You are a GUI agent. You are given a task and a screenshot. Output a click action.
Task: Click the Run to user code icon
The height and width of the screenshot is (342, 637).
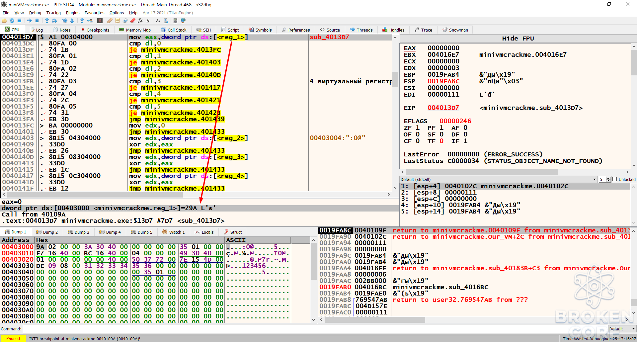click(x=90, y=21)
